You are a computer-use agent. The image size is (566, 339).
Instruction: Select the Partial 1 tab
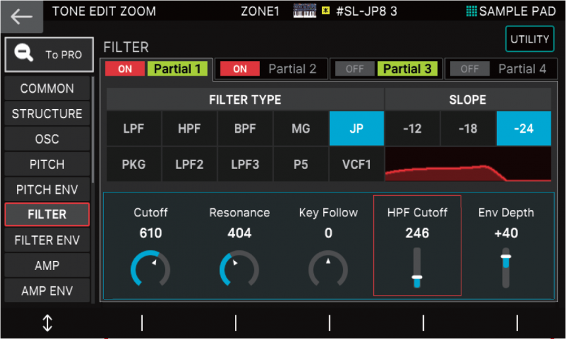[177, 69]
